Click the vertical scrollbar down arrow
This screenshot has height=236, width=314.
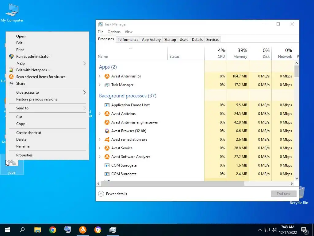[297, 179]
